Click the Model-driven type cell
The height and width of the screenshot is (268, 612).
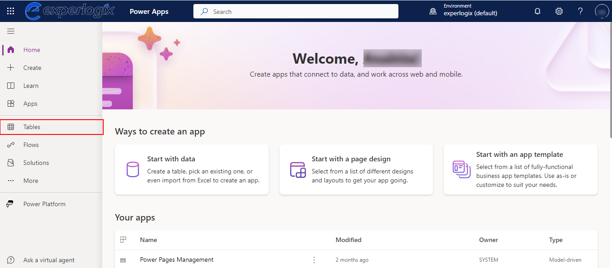coord(565,260)
